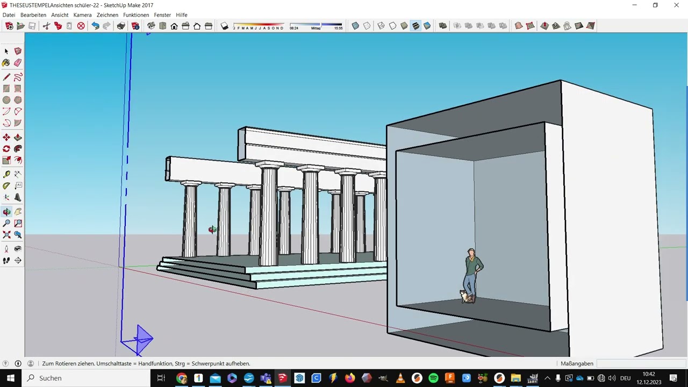Select the Section Plane tool
Viewport: 688px width, 387px height.
pyautogui.click(x=18, y=261)
